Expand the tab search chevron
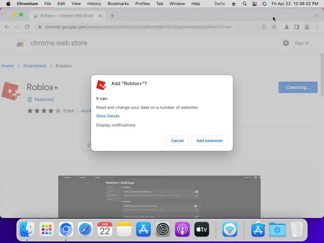324x243 pixels. tap(317, 16)
